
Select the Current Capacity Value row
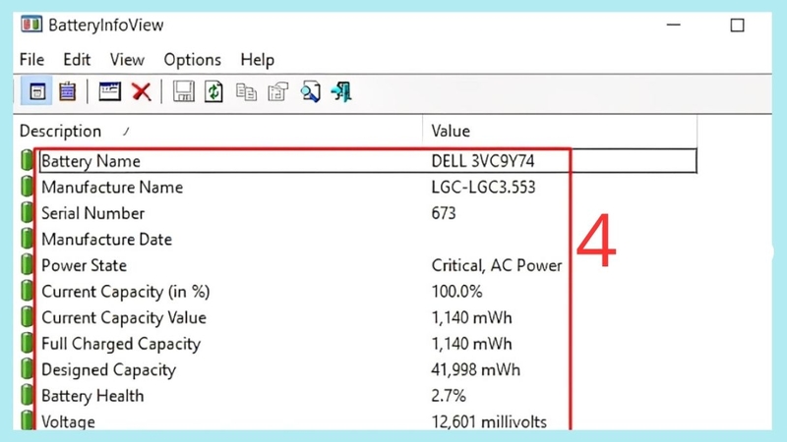(358, 317)
